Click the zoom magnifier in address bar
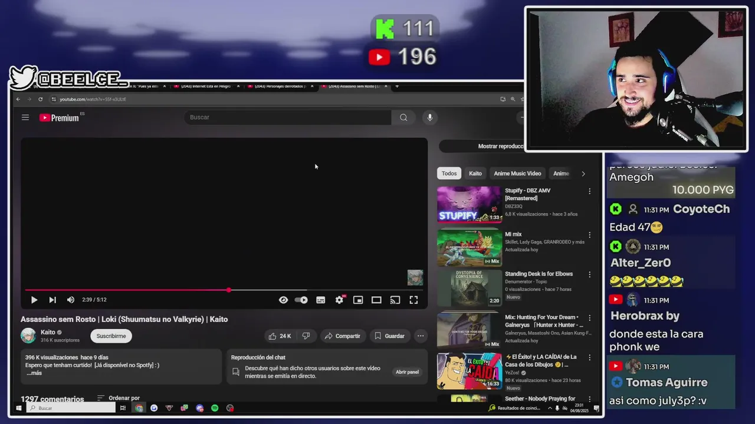755x424 pixels. pyautogui.click(x=513, y=99)
